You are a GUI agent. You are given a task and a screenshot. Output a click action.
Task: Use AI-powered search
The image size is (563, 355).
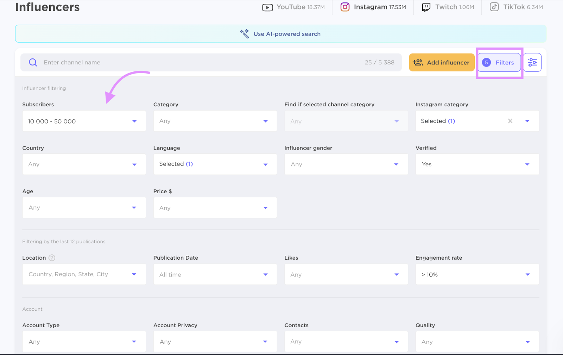coord(287,33)
